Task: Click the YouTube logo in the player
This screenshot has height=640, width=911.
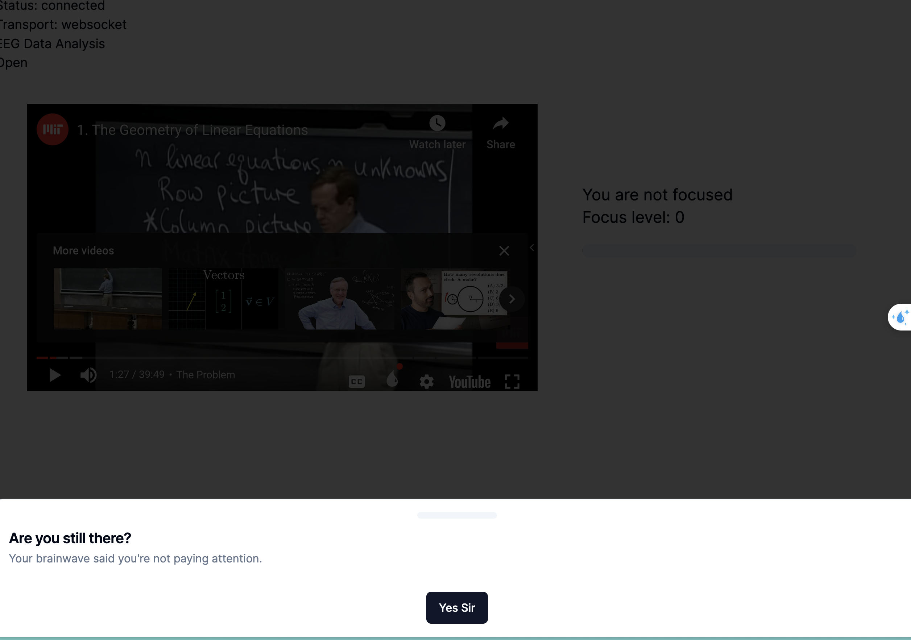Action: 469,382
